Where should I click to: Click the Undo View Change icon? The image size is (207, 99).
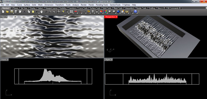pos(67,12)
